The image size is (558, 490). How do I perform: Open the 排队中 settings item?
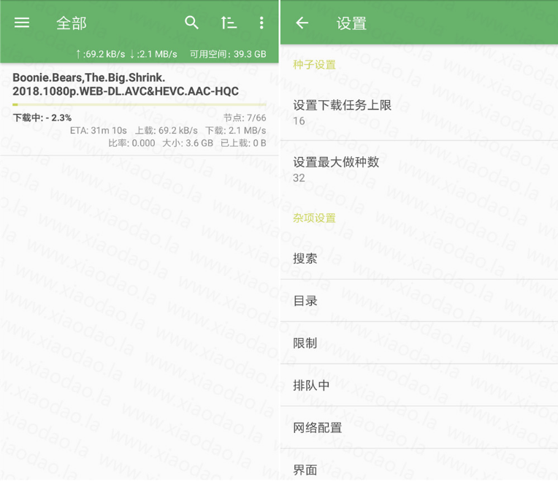[x=418, y=385]
